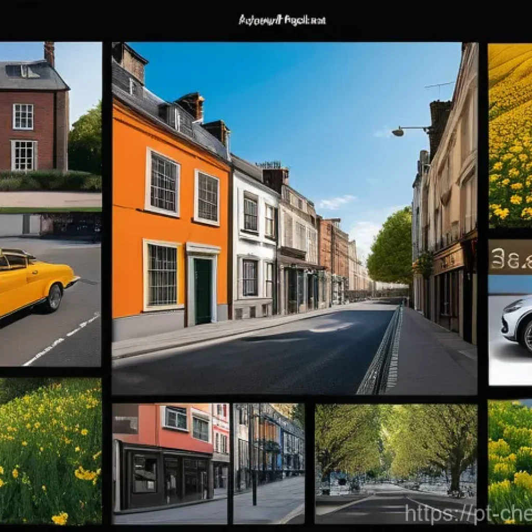Click the collage title text at top
This screenshot has height=532, width=532.
pos(282,20)
